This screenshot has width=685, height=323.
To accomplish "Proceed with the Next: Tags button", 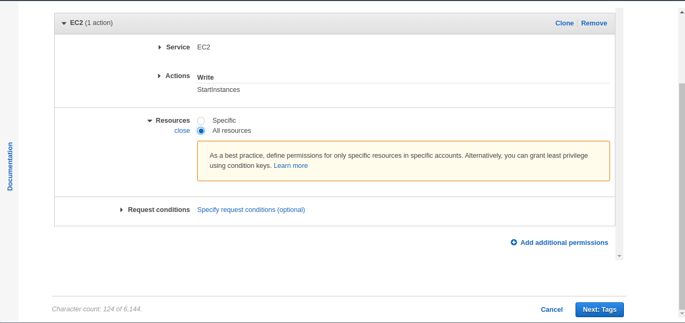I will pyautogui.click(x=599, y=310).
